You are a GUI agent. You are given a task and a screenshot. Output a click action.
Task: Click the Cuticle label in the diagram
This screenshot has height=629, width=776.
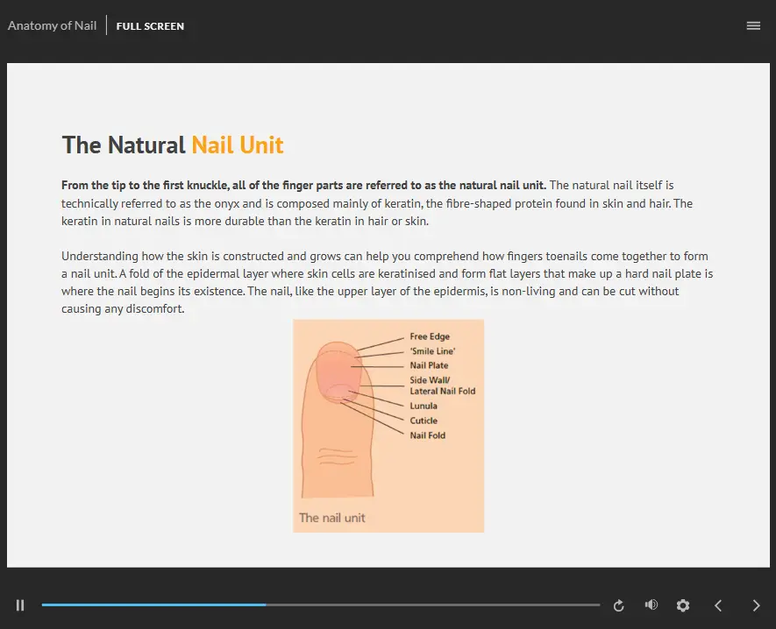pos(424,421)
